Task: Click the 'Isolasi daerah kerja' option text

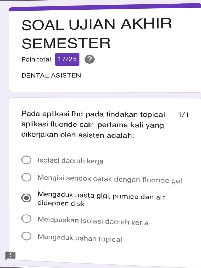Action: tap(70, 160)
